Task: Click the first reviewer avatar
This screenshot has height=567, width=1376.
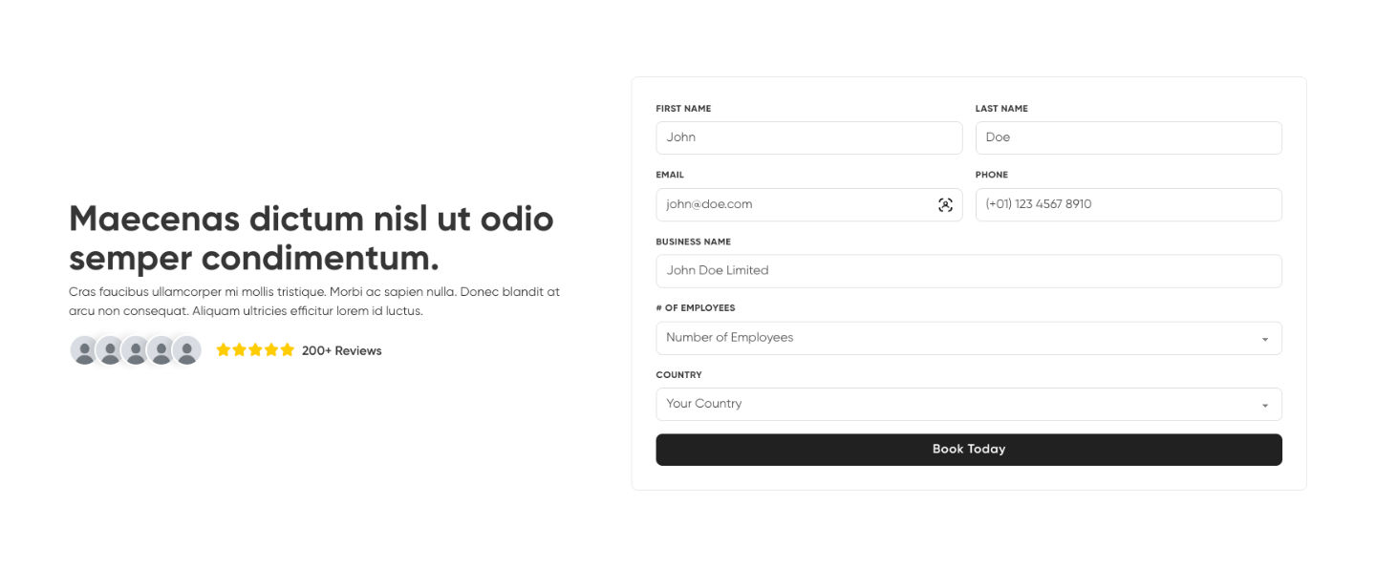Action: coord(84,350)
